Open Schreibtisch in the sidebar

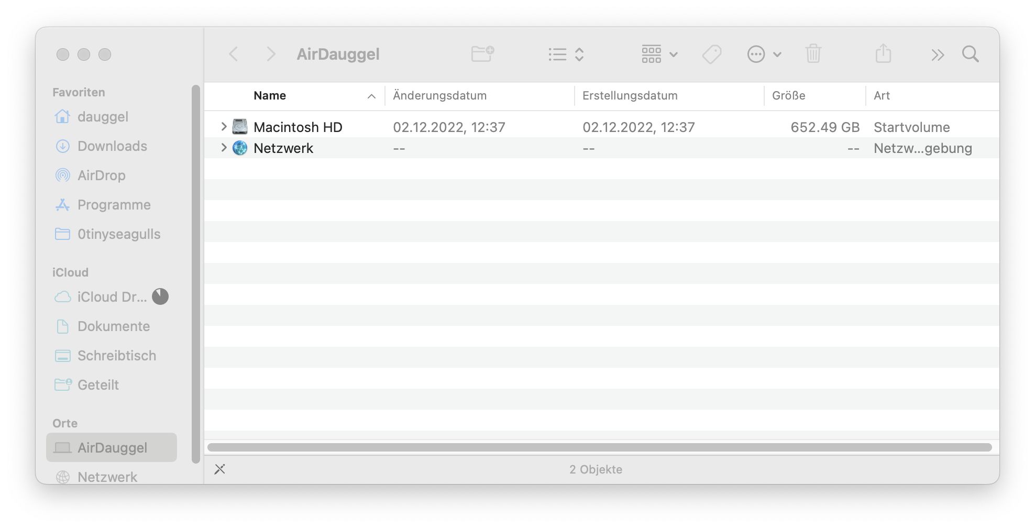111,355
